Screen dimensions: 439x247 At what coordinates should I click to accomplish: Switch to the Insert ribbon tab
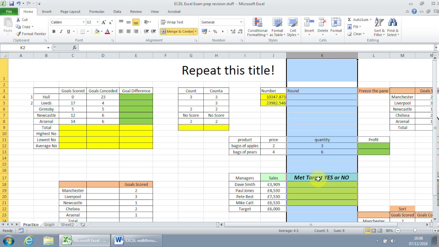pyautogui.click(x=47, y=11)
